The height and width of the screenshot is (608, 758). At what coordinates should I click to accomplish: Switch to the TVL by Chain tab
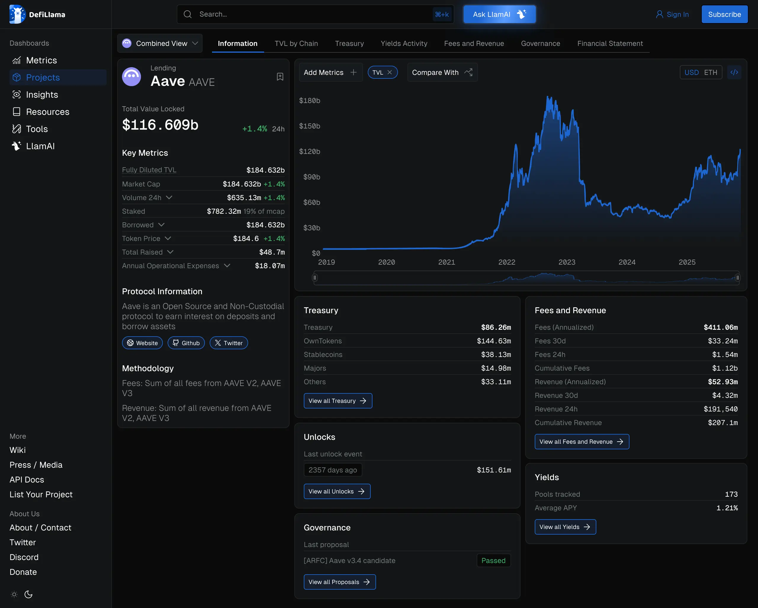[x=296, y=44]
